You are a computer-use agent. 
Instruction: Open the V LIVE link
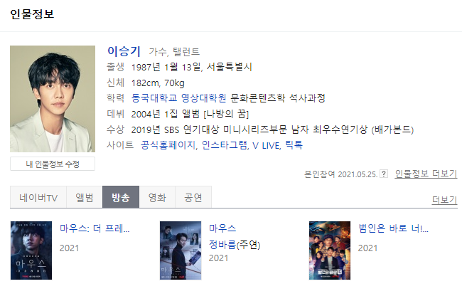click(266, 145)
